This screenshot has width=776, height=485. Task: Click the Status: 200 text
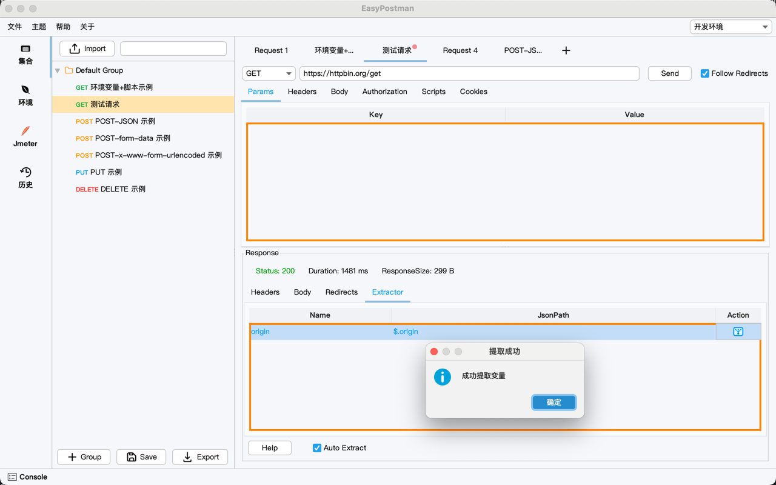point(275,271)
